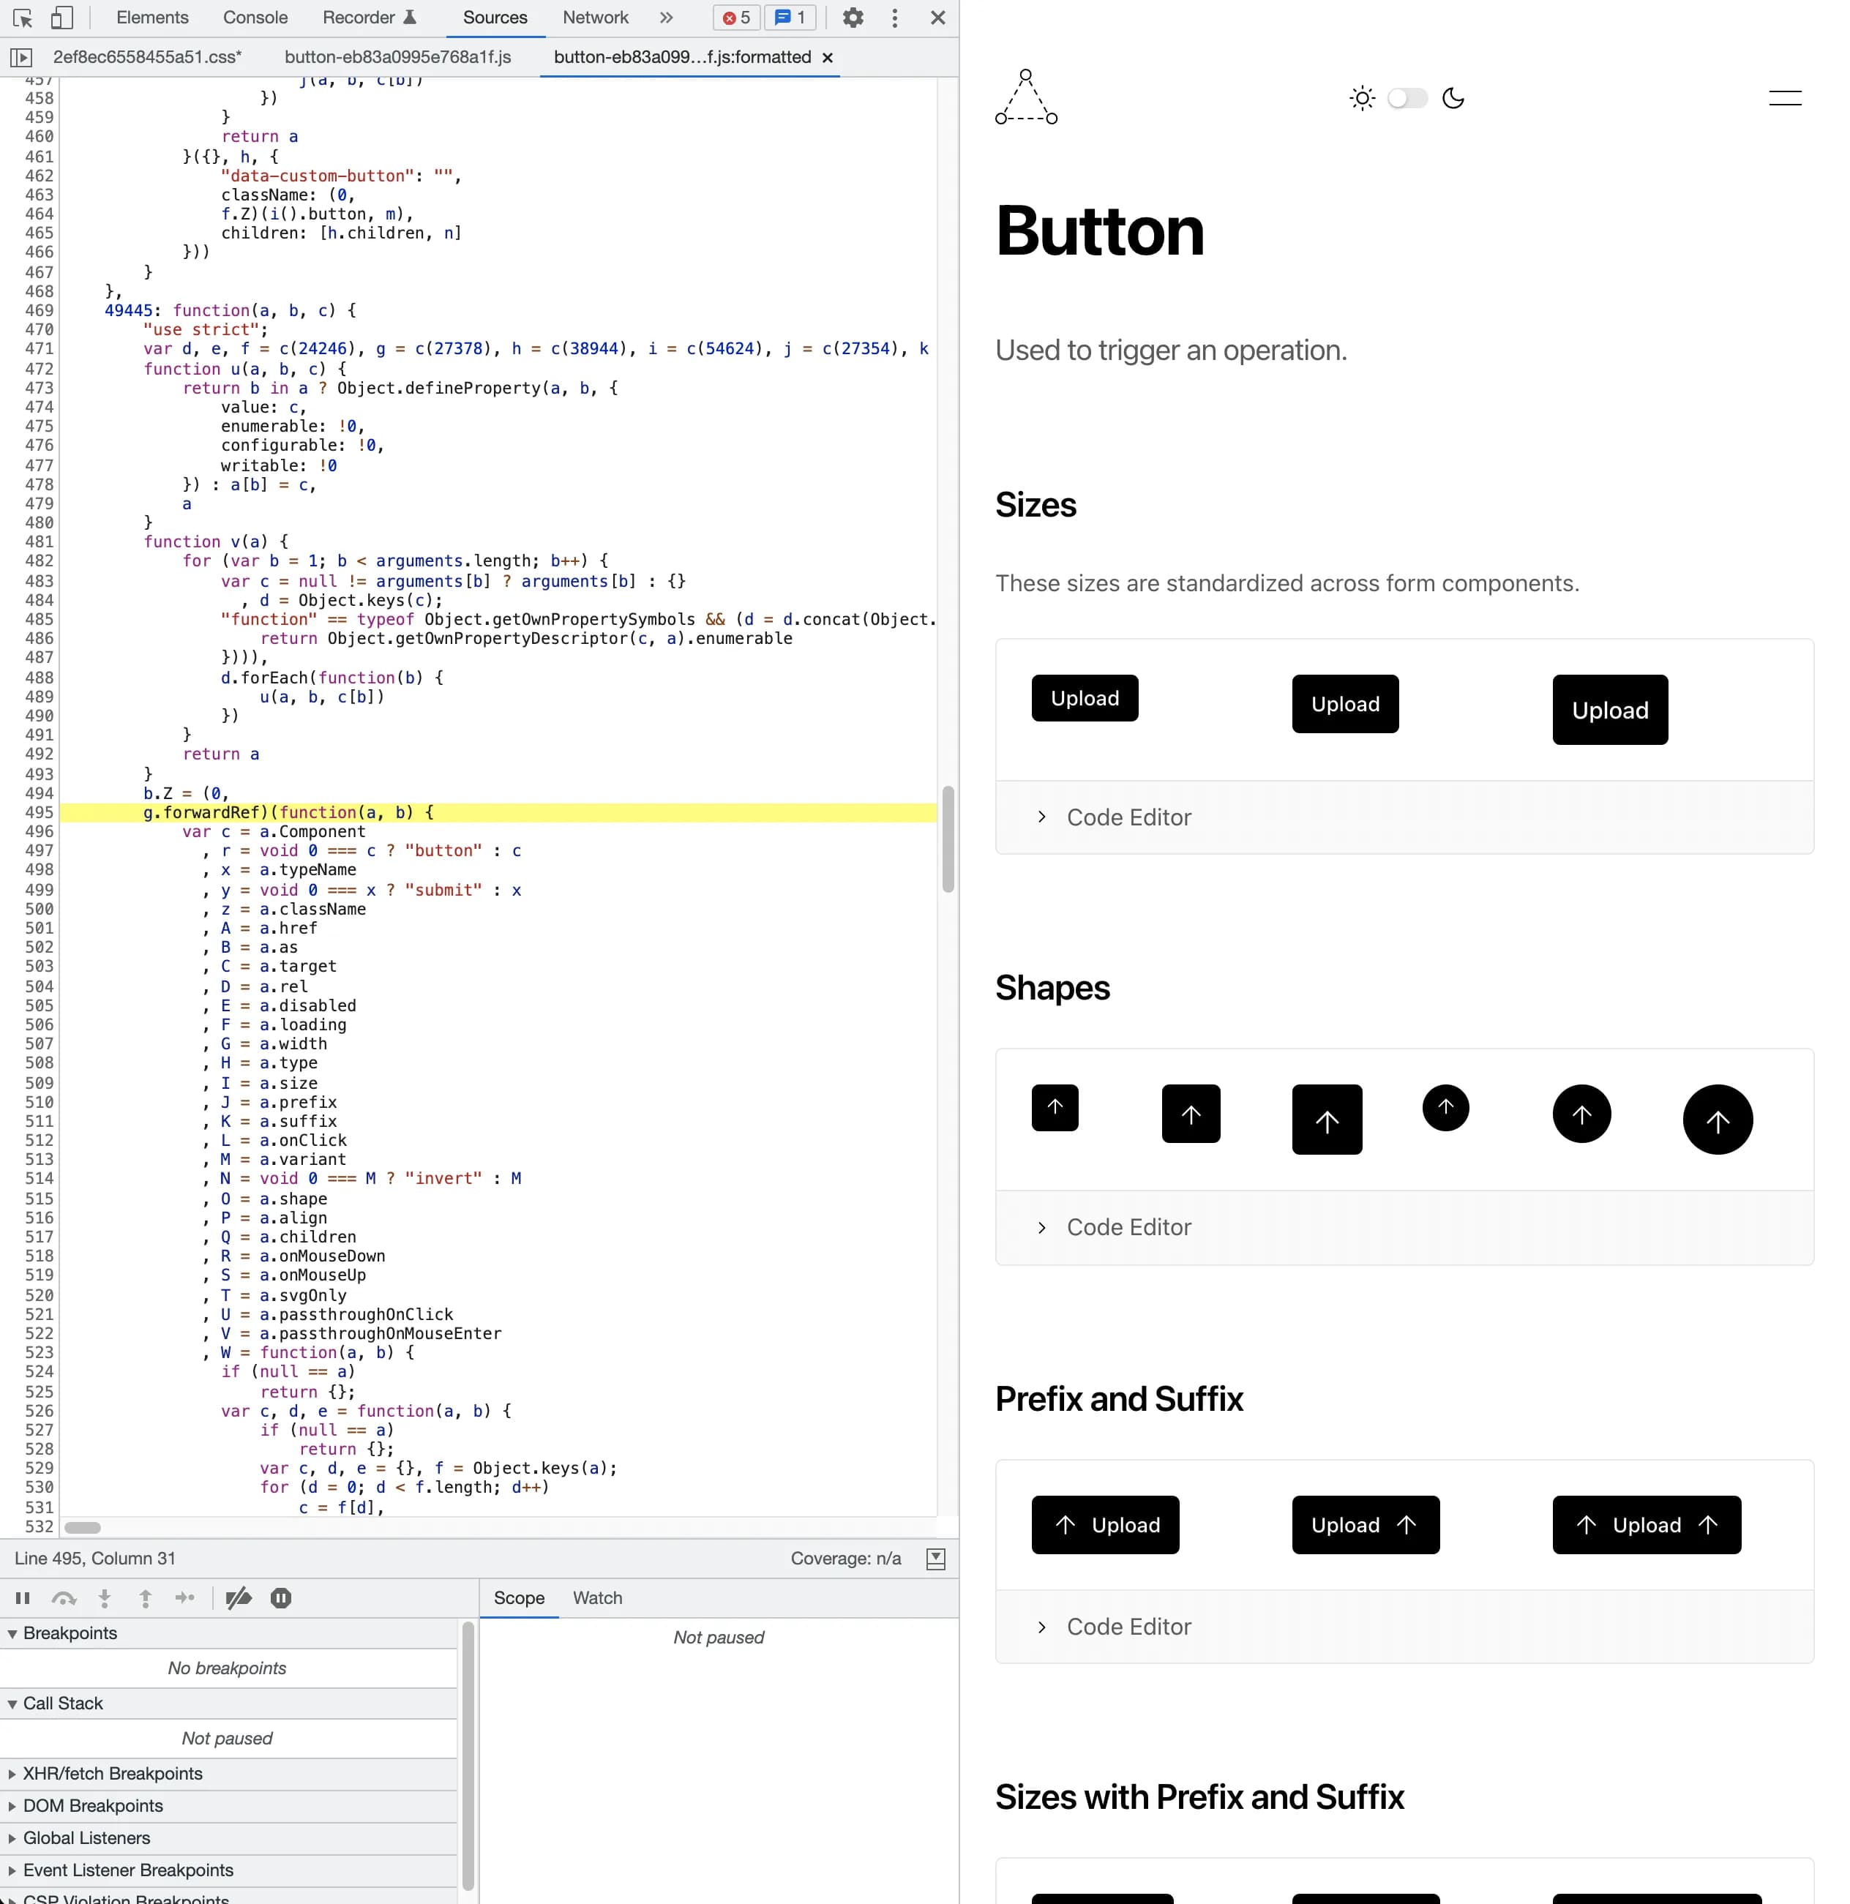Close the button-eb83a099 formatted file tab

point(828,59)
